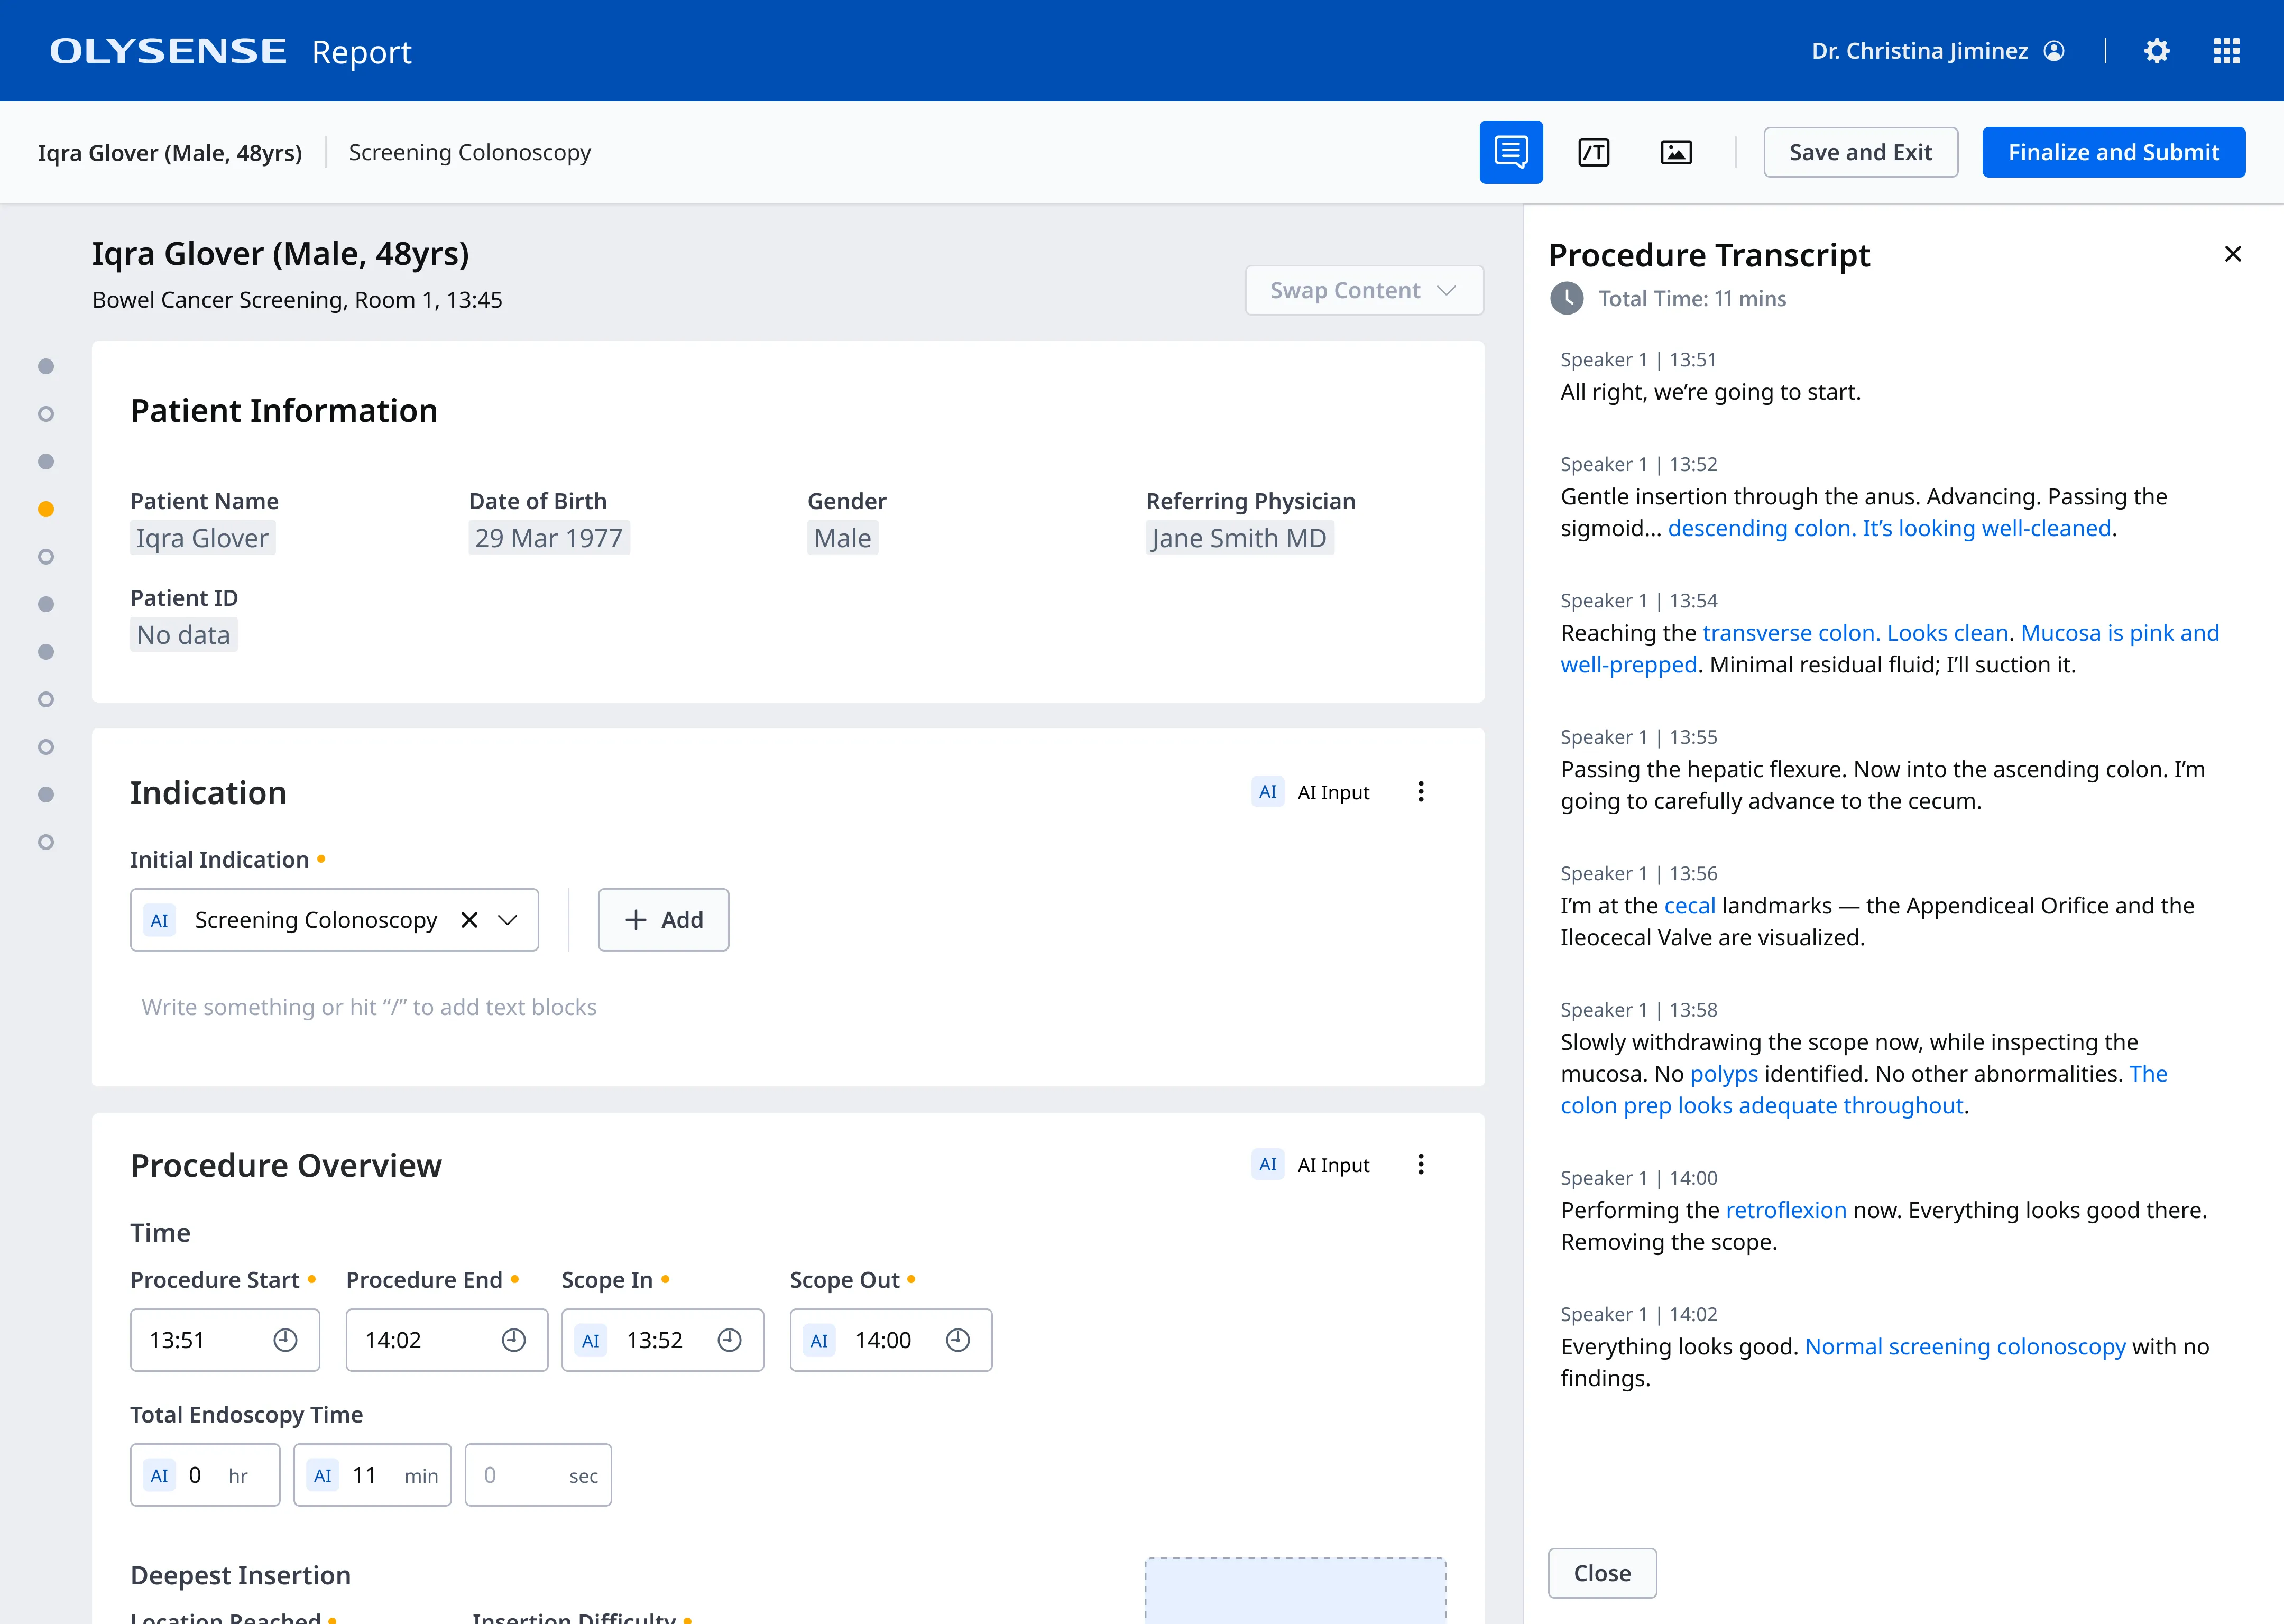Click the Add indication button
The image size is (2284, 1624).
coord(663,920)
